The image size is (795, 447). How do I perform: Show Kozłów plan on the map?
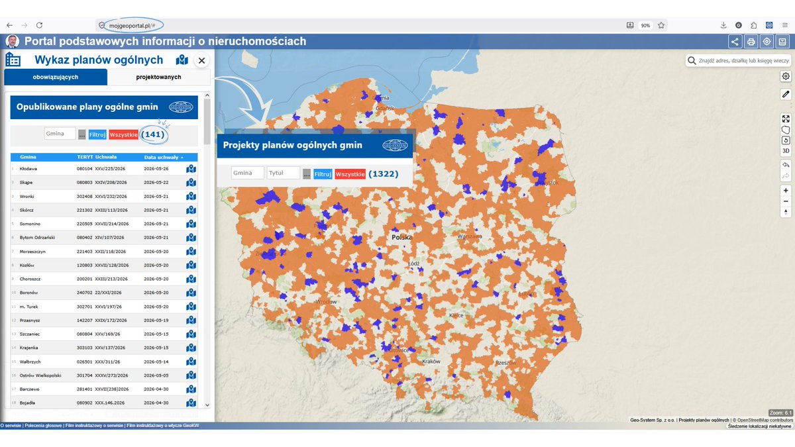coord(191,265)
